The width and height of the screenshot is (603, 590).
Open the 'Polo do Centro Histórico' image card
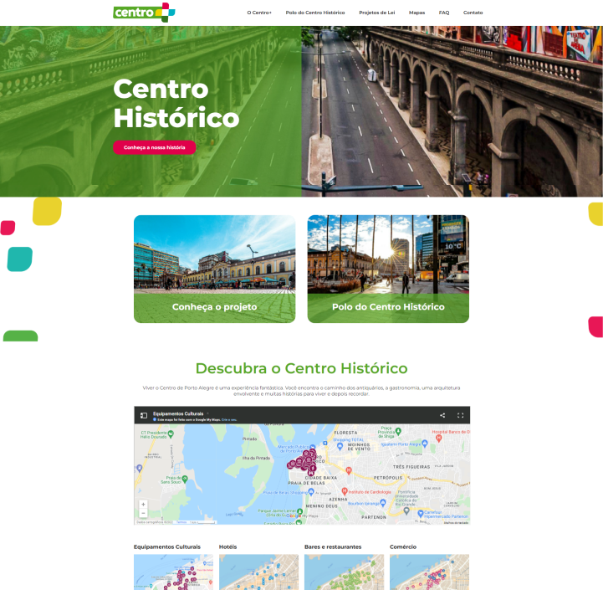click(388, 269)
